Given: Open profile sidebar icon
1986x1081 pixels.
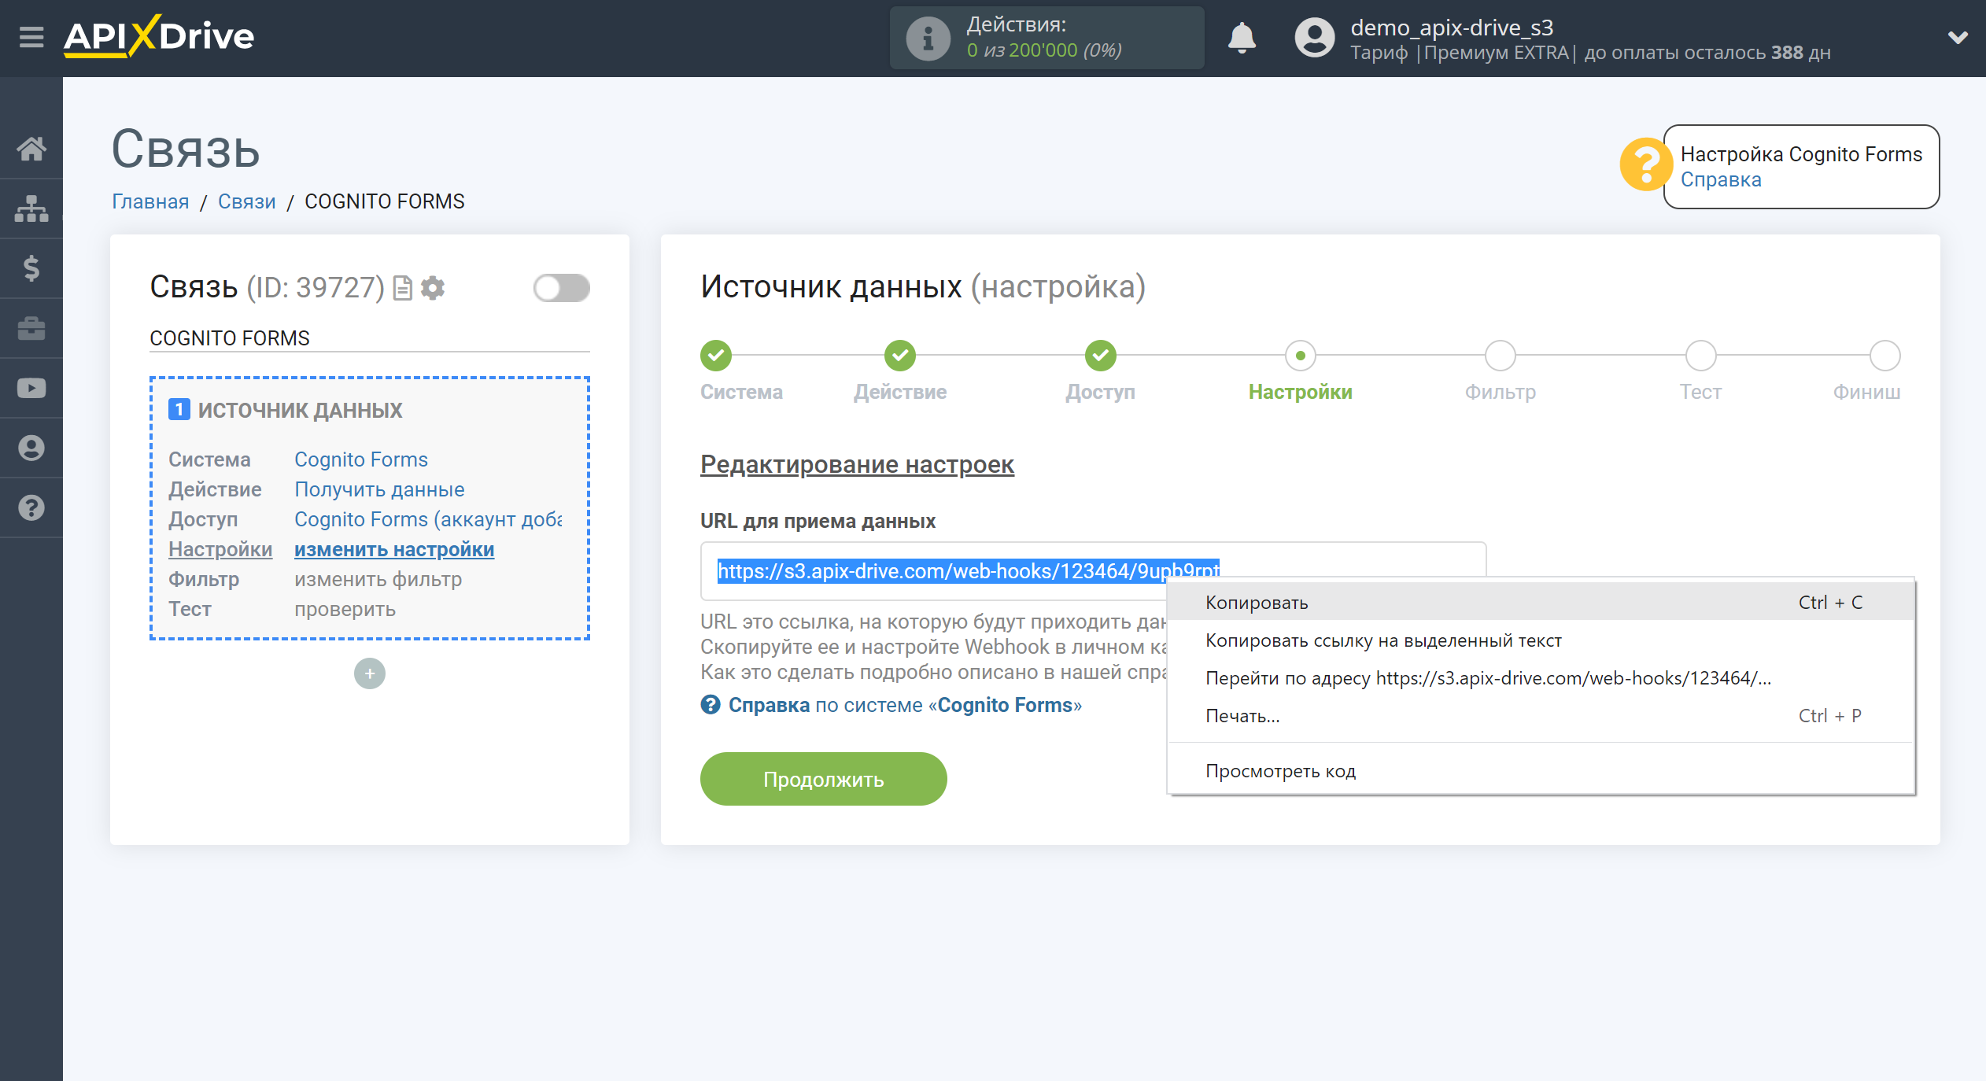Looking at the screenshot, I should (31, 448).
